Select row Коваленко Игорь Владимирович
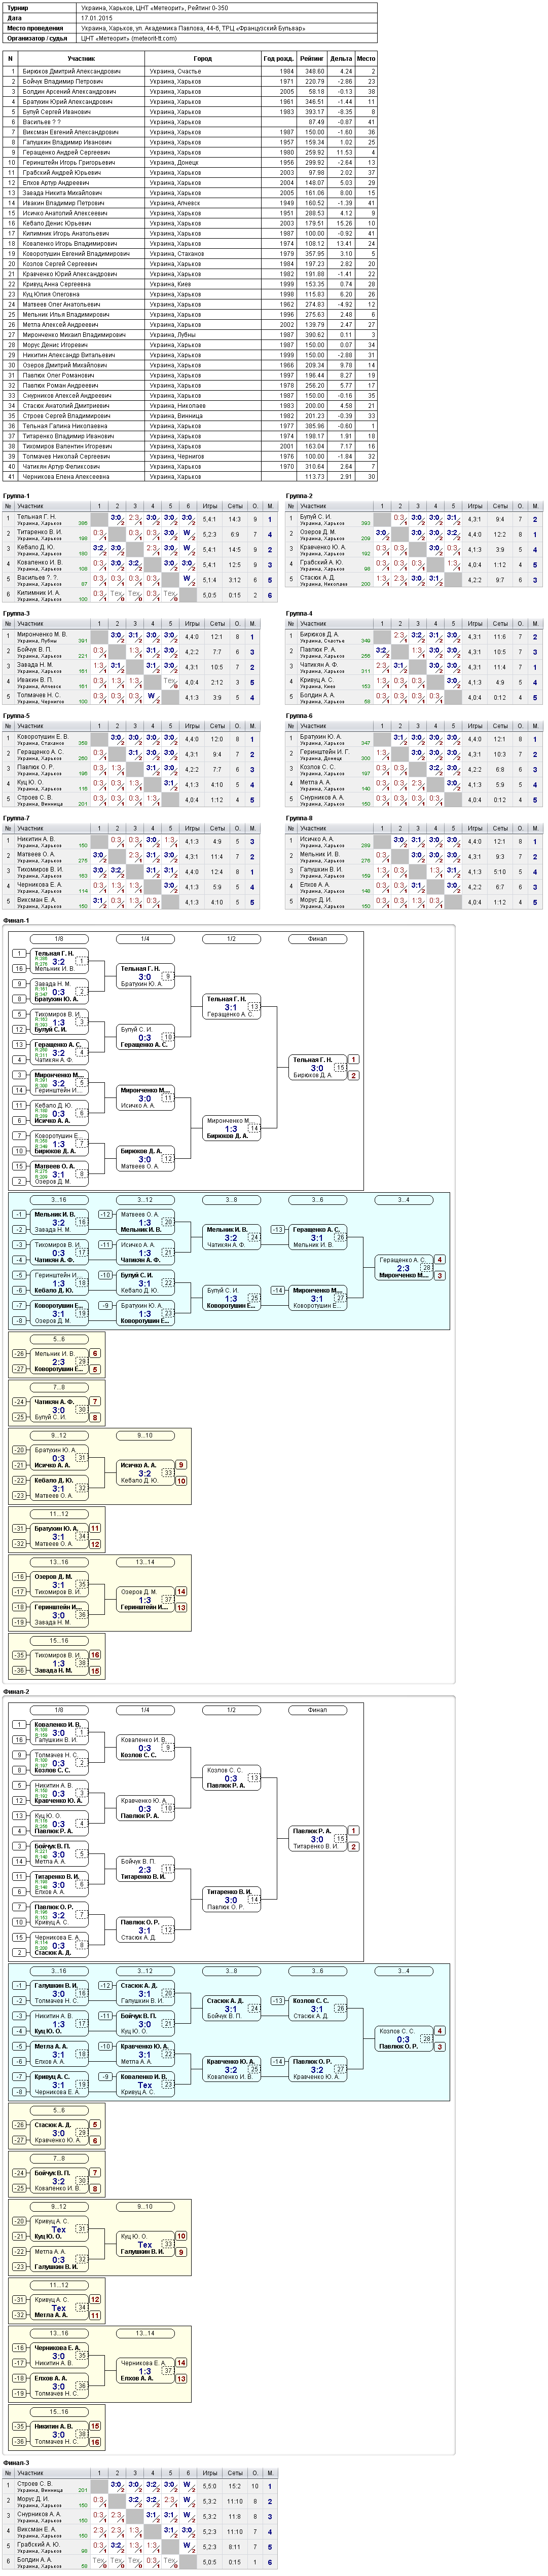This screenshot has width=548, height=2576. point(190,243)
